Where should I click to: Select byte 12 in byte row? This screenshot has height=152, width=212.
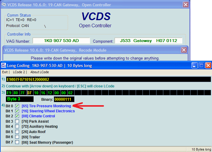coord(50,93)
